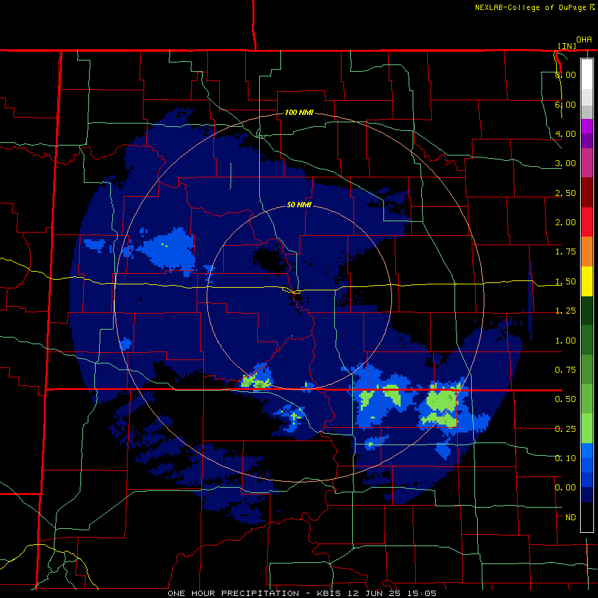The image size is (598, 598).
Task: Click the 6.00 legend value
Action: (565, 104)
